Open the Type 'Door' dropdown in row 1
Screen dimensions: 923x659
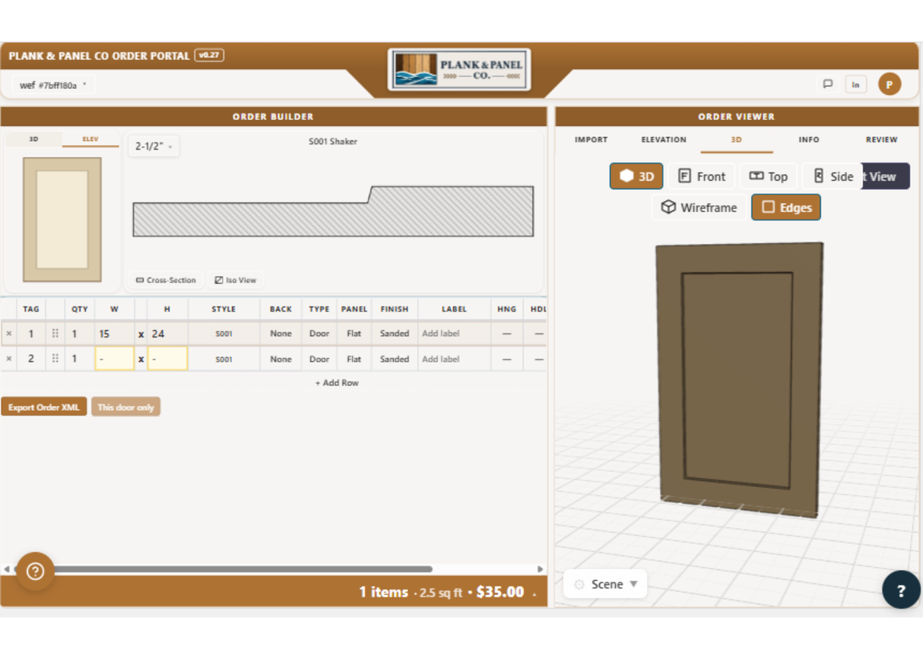pos(319,334)
